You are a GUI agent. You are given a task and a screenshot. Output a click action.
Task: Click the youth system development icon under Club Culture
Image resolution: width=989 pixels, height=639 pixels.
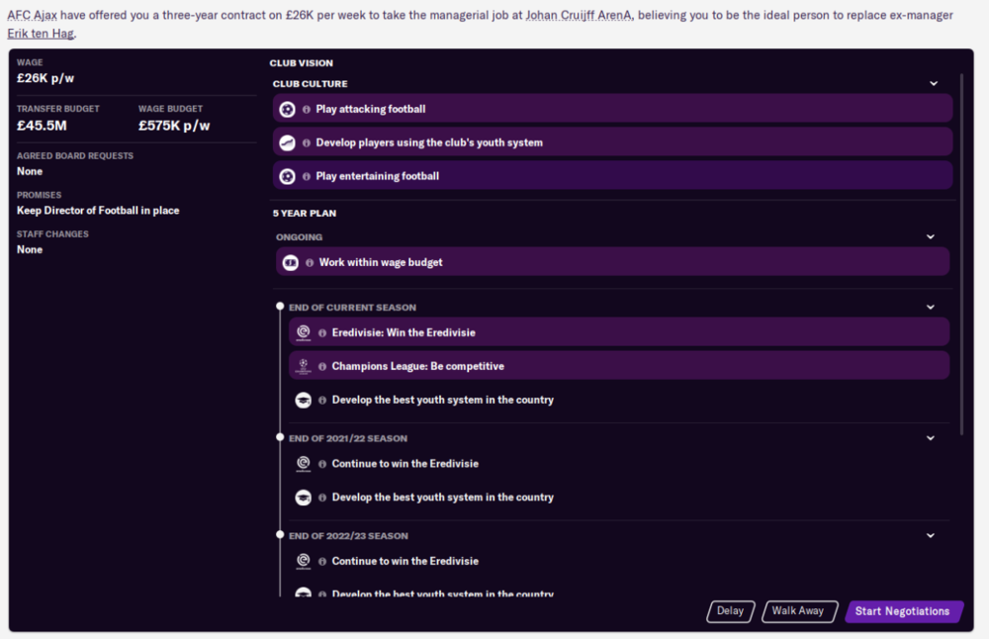(287, 142)
